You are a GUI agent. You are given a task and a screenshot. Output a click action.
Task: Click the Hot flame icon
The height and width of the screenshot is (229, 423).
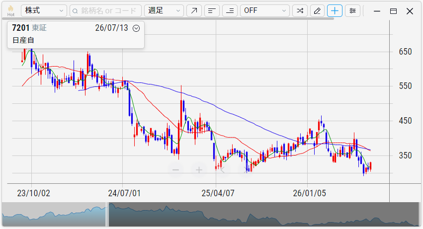pos(11,10)
